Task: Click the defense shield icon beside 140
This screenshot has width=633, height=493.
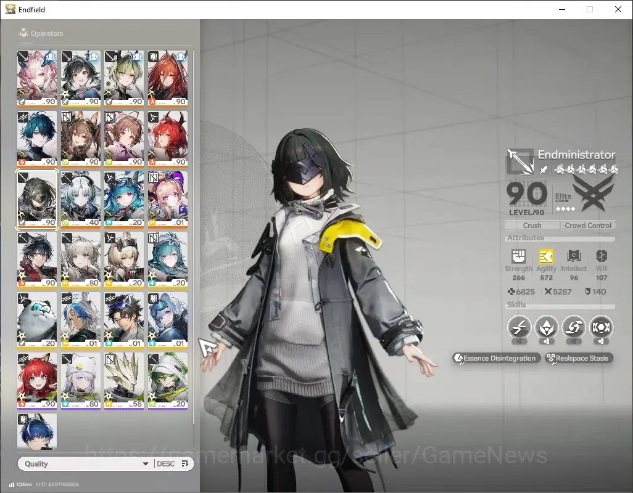Action: pyautogui.click(x=588, y=291)
